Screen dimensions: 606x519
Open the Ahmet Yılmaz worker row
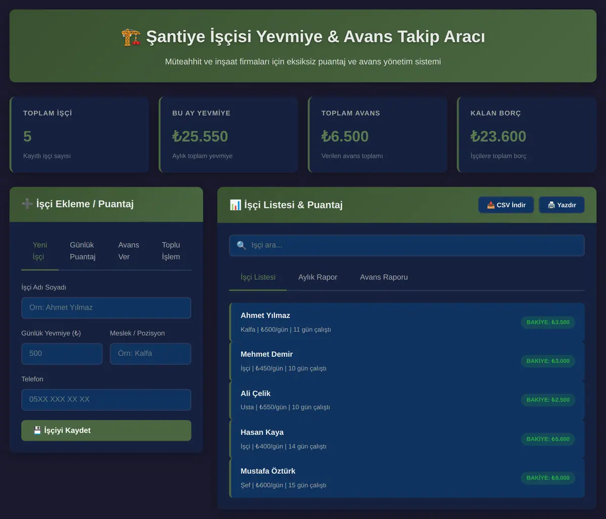click(x=407, y=322)
